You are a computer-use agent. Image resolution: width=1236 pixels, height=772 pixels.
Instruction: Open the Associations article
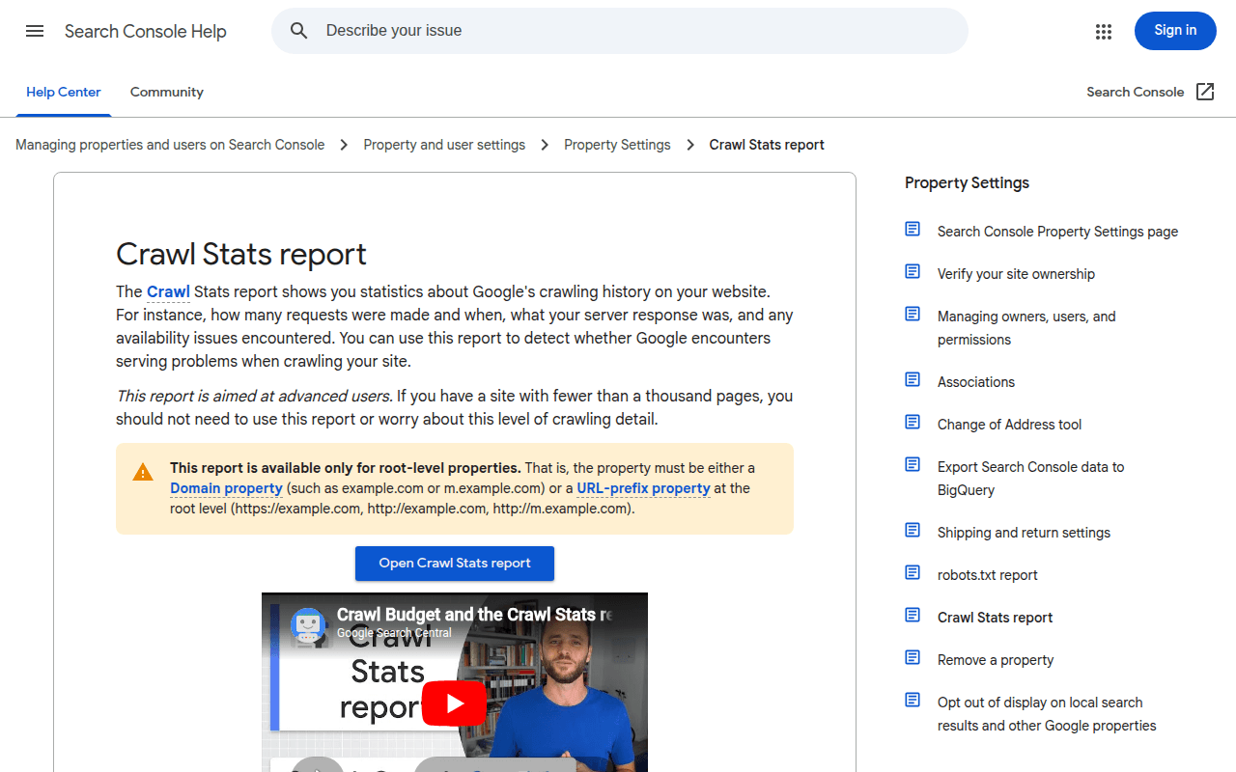click(976, 382)
